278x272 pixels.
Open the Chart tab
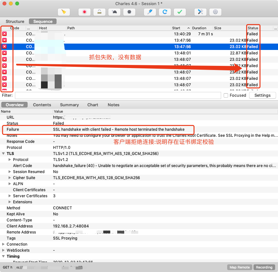(x=92, y=105)
